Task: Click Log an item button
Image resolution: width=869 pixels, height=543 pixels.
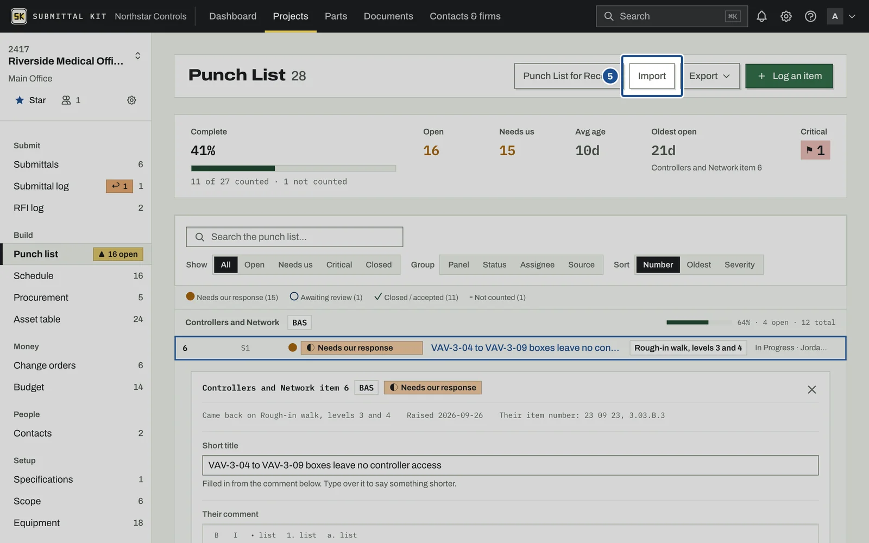Action: 789,76
